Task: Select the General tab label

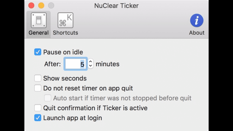Action: (x=39, y=33)
